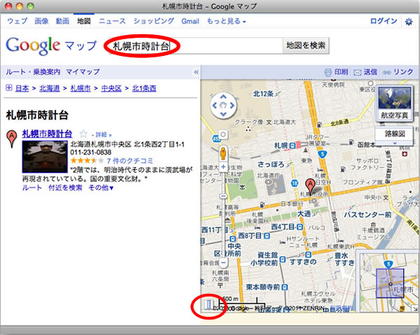
Task: Click the 地図を検索 button
Action: 306,45
